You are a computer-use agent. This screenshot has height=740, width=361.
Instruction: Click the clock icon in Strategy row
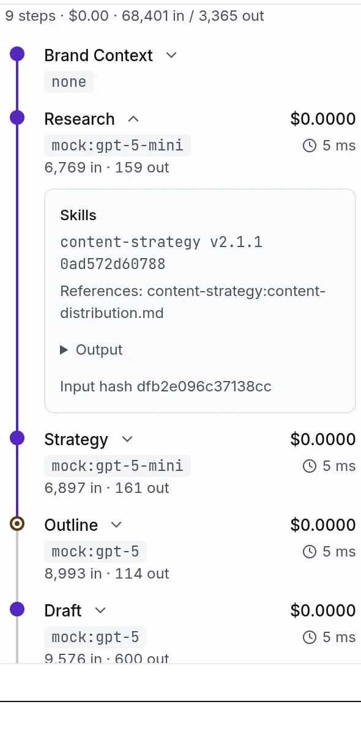point(310,466)
